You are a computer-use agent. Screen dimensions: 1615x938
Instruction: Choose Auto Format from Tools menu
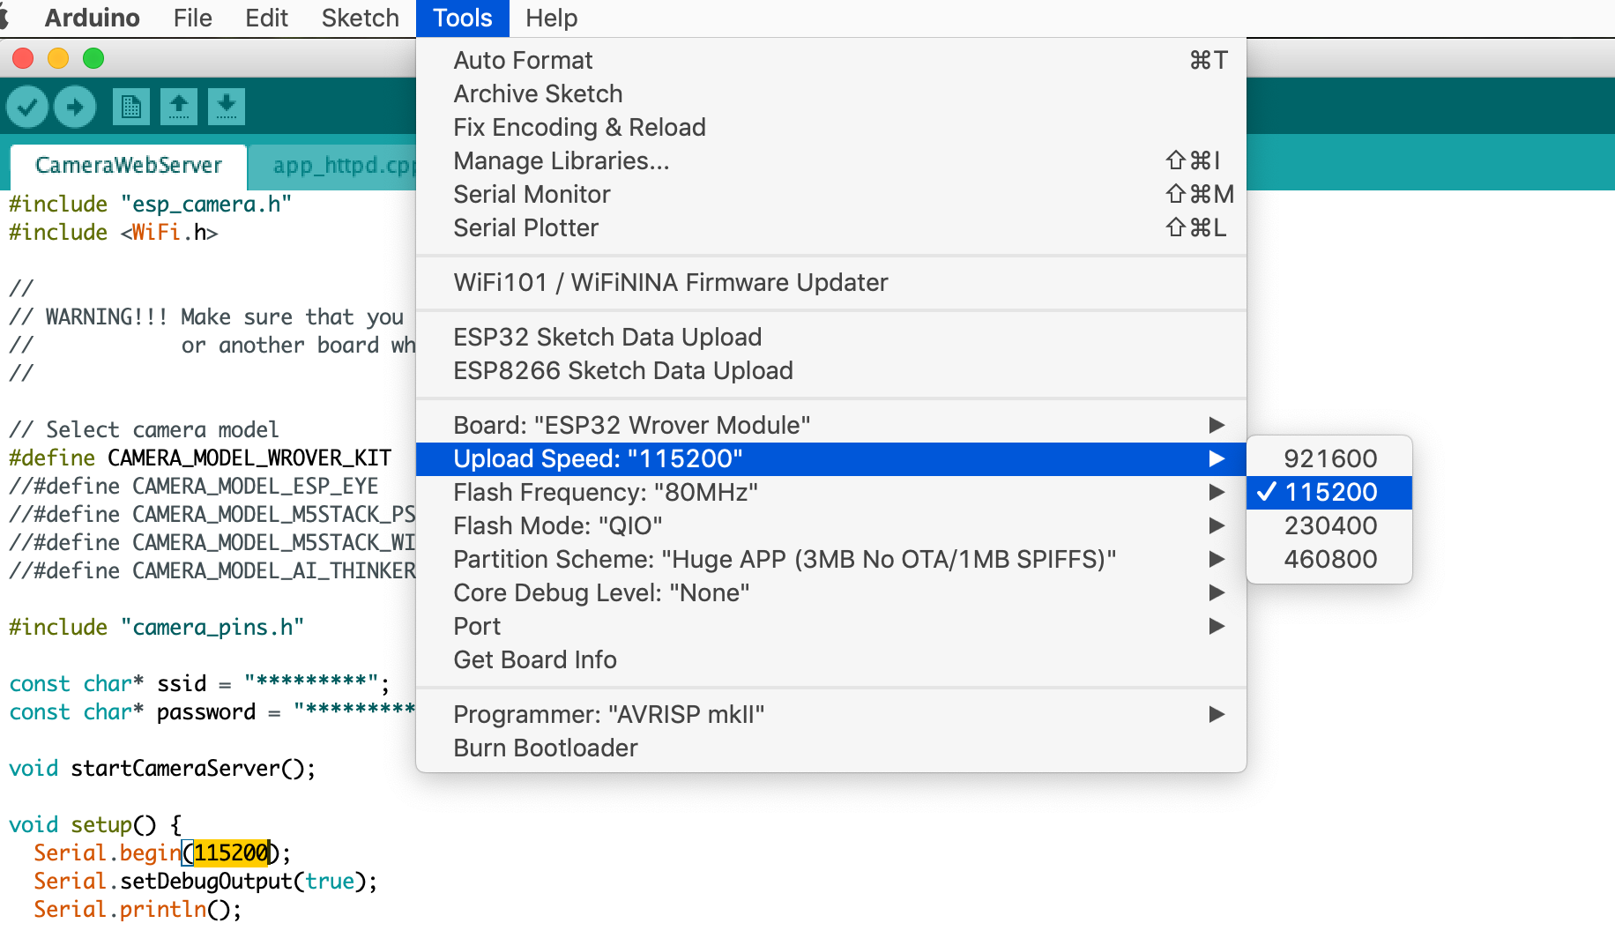point(830,60)
